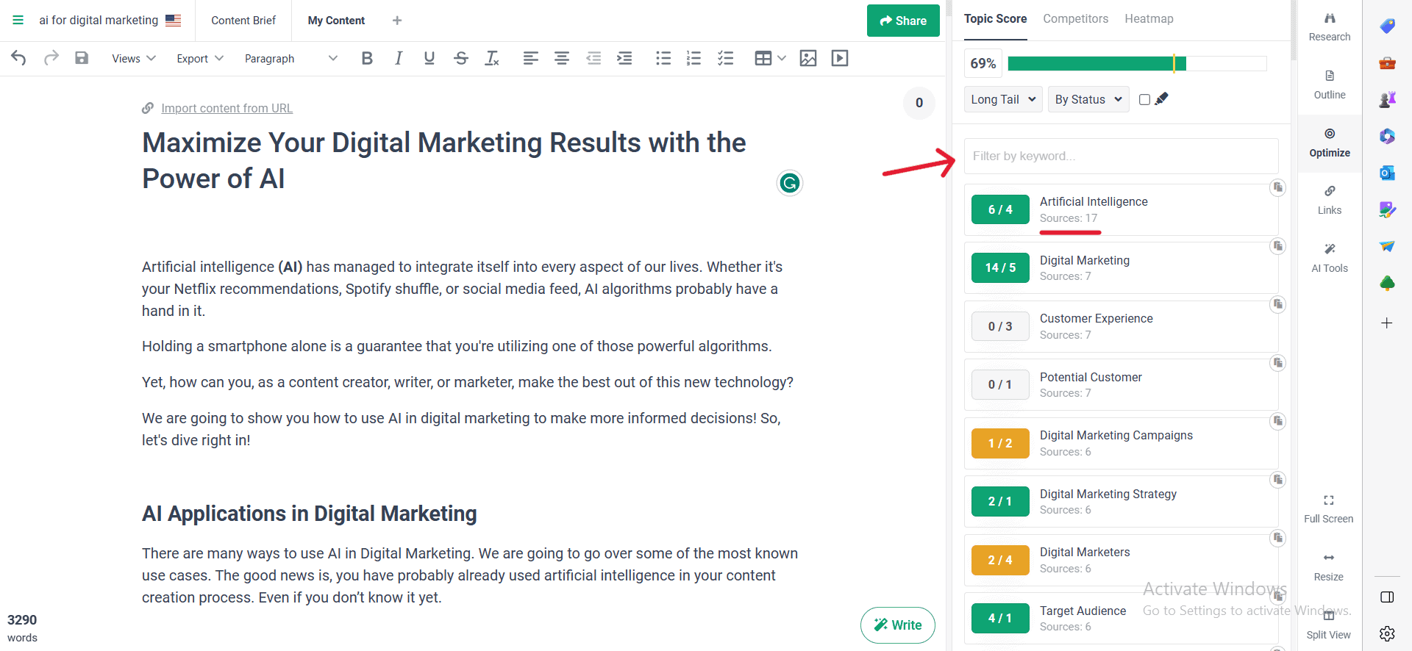Screen dimensions: 1412x651
Task: Open the Links panel
Action: coord(1330,201)
